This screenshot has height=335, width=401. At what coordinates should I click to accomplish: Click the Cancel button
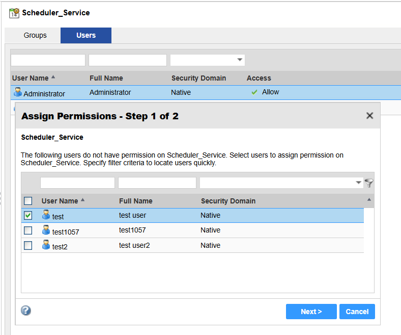pyautogui.click(x=357, y=312)
